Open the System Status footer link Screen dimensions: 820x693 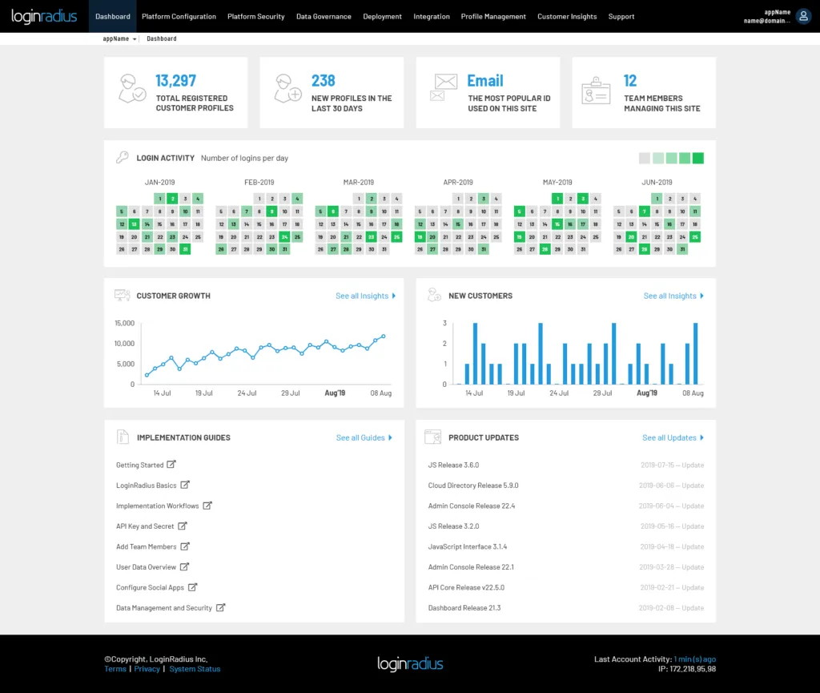click(x=195, y=669)
